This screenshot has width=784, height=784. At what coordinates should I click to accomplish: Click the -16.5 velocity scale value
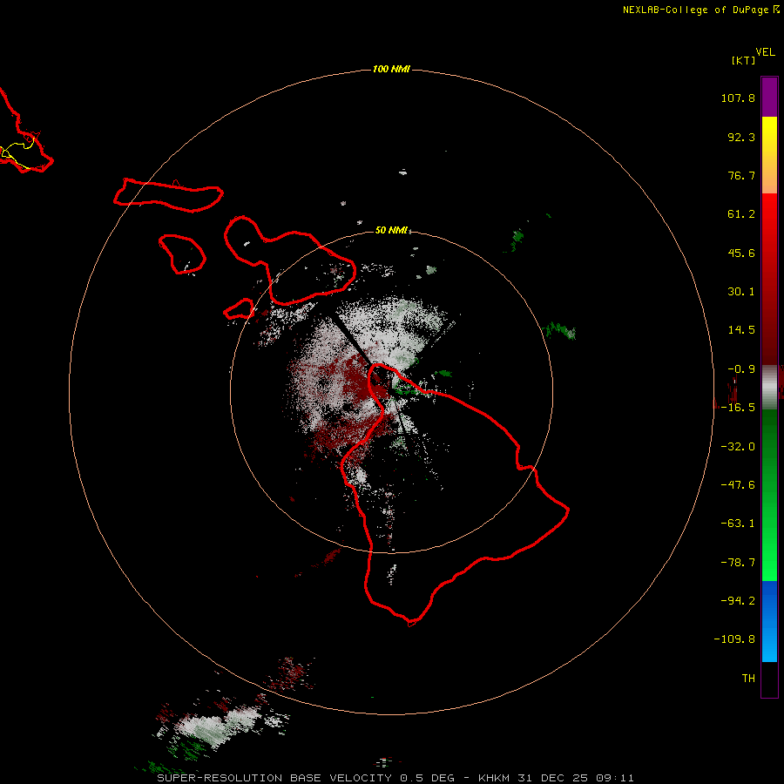coord(738,408)
